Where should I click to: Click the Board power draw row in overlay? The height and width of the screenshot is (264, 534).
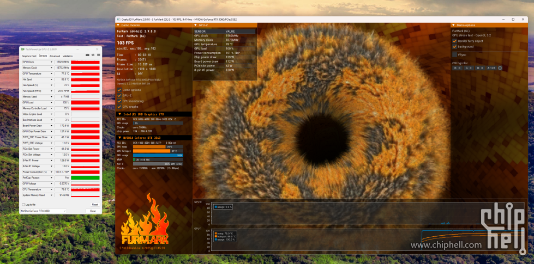point(224,62)
